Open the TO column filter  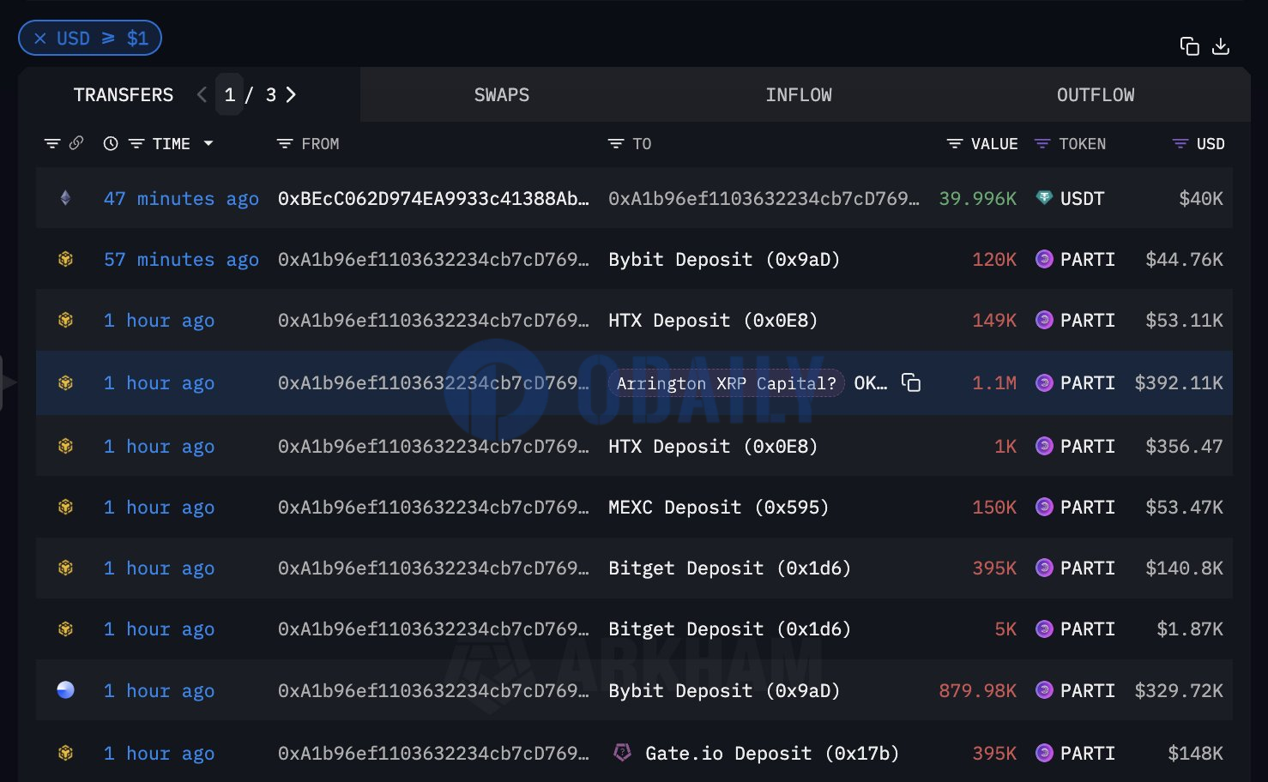coord(615,144)
